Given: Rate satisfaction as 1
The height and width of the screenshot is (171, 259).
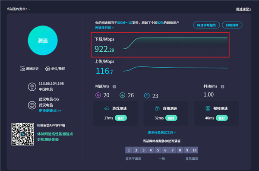Looking at the screenshot, I should pyautogui.click(x=129, y=150).
